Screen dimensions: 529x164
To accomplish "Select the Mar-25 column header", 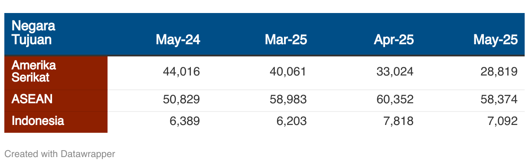I will 286,40.
